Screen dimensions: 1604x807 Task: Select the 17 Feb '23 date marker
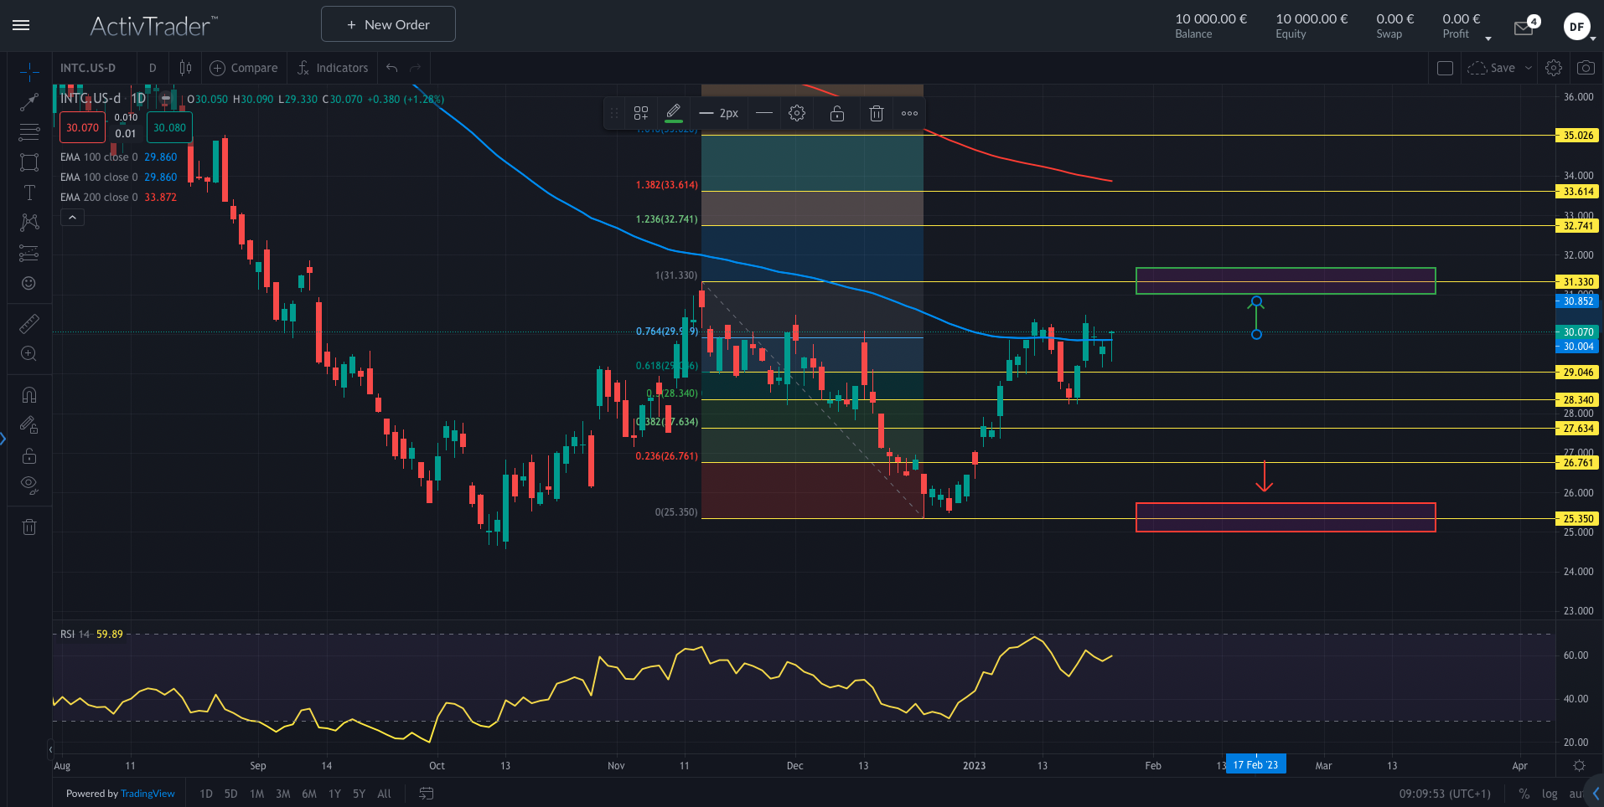tap(1255, 764)
